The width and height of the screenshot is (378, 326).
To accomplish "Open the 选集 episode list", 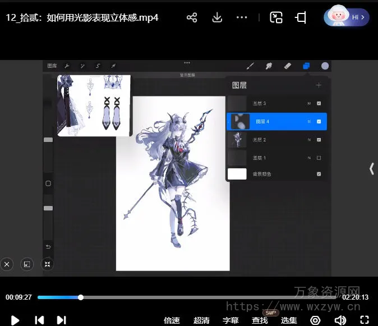I will click(x=289, y=320).
